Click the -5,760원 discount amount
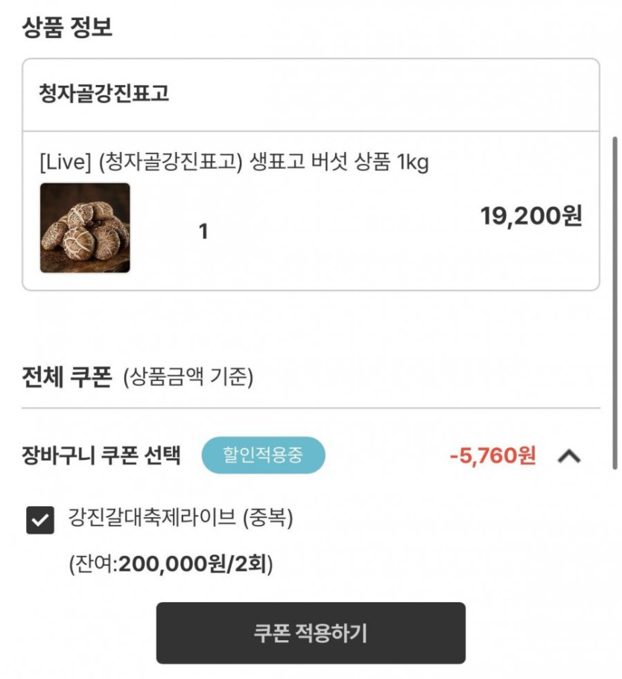 tap(492, 455)
